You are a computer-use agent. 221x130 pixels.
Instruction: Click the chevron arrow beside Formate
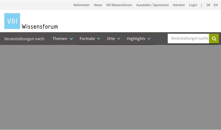pyautogui.click(x=99, y=39)
